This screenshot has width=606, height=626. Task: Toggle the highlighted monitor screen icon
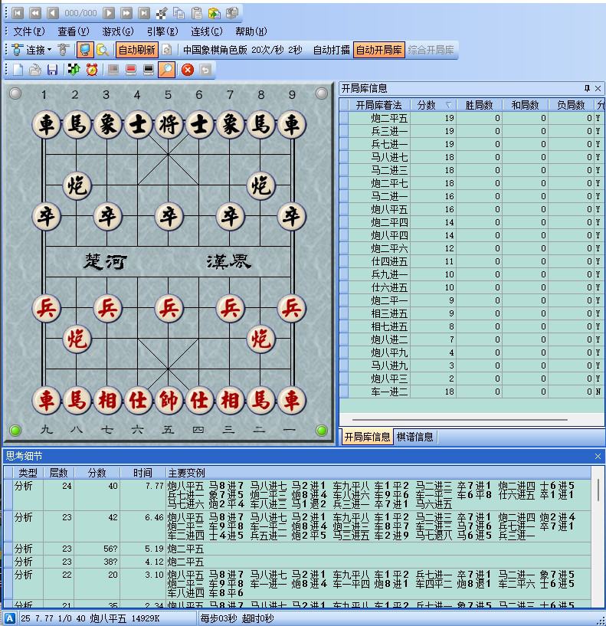coord(85,50)
